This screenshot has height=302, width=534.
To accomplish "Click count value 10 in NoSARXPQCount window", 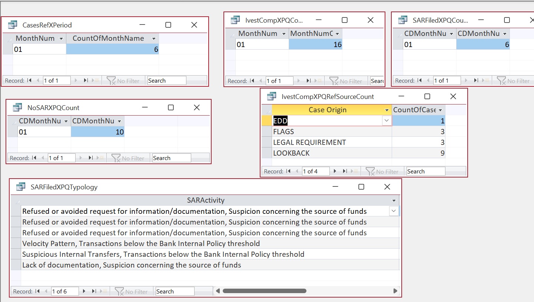I will pos(97,132).
